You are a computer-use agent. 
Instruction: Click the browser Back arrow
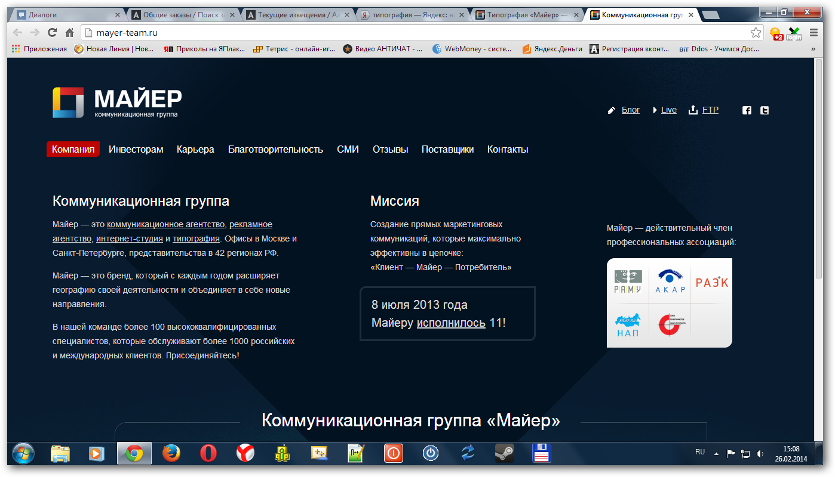click(18, 33)
